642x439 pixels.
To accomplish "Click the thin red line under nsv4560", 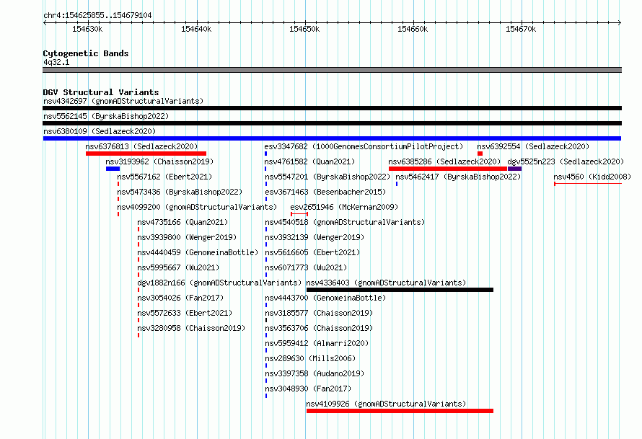I will (588, 184).
